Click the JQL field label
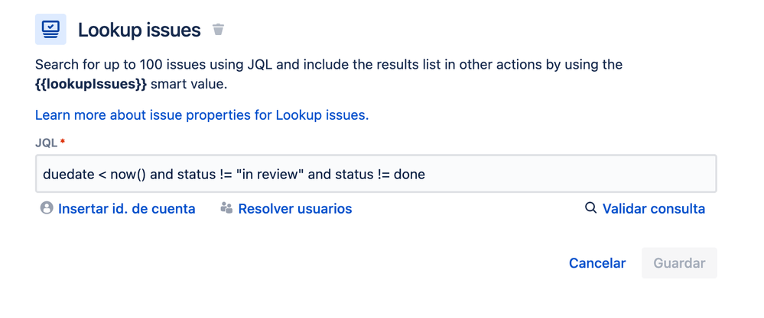The width and height of the screenshot is (764, 318). 47,143
